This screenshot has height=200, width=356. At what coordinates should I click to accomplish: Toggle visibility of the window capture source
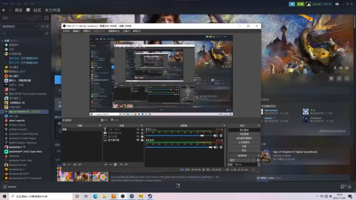[138, 136]
